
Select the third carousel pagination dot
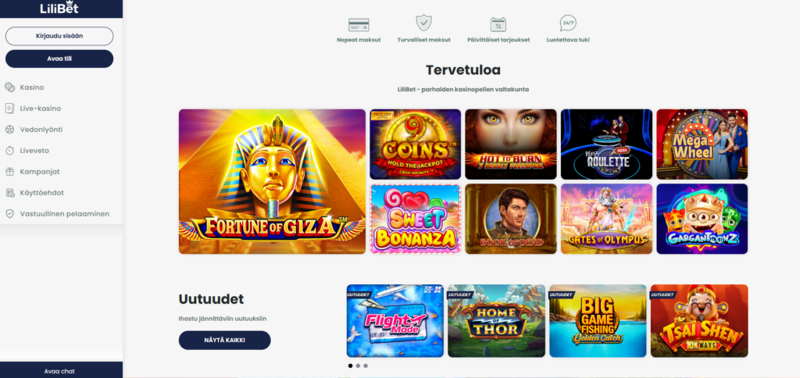pos(366,366)
